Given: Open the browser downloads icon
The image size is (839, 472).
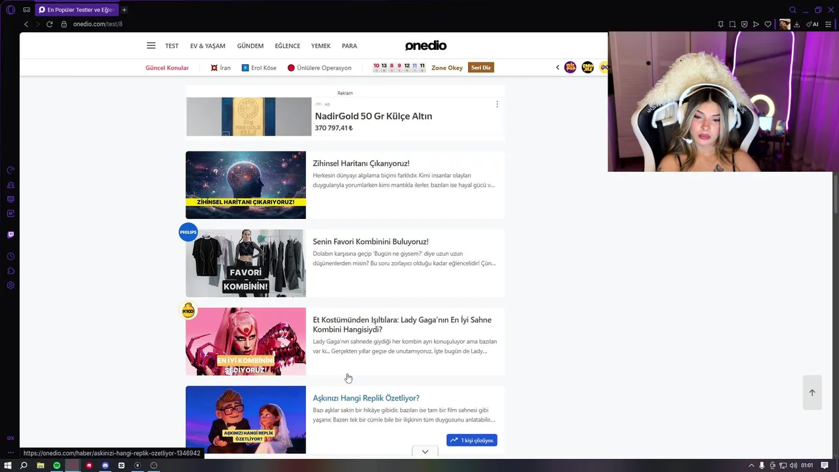Looking at the screenshot, I should [796, 24].
